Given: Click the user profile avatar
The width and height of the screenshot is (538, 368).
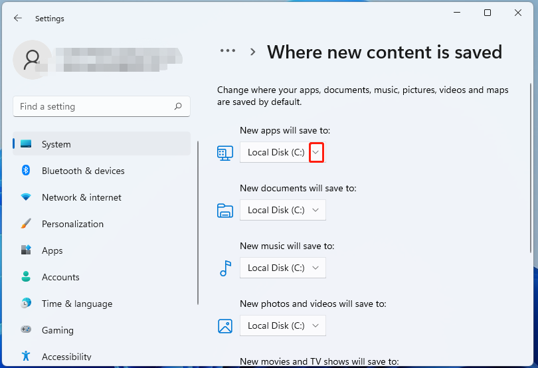Looking at the screenshot, I should pyautogui.click(x=33, y=60).
